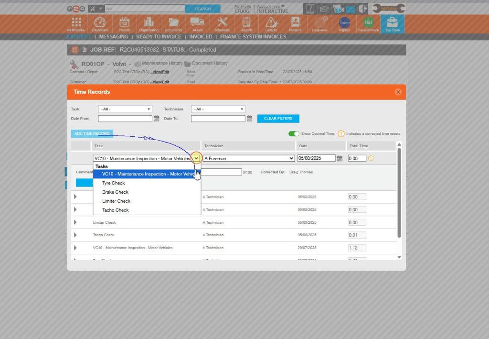This screenshot has width=489, height=339.
Task: Click the time records vertical scrollbar
Action: coord(399,193)
